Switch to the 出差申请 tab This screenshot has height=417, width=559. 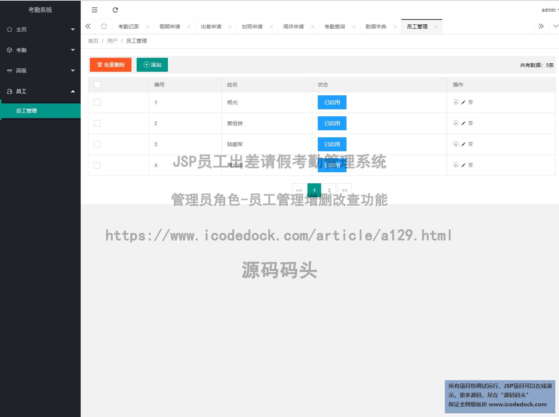(211, 26)
